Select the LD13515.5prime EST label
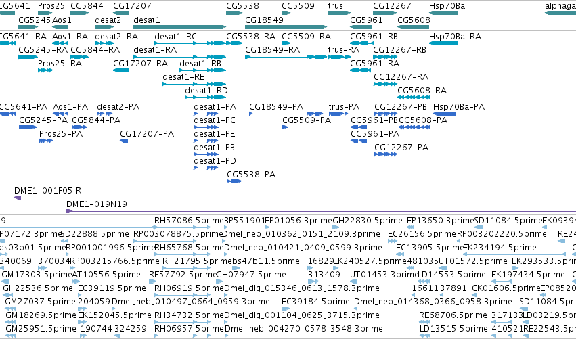 453,329
